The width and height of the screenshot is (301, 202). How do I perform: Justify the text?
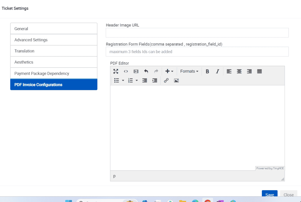[x=260, y=72]
